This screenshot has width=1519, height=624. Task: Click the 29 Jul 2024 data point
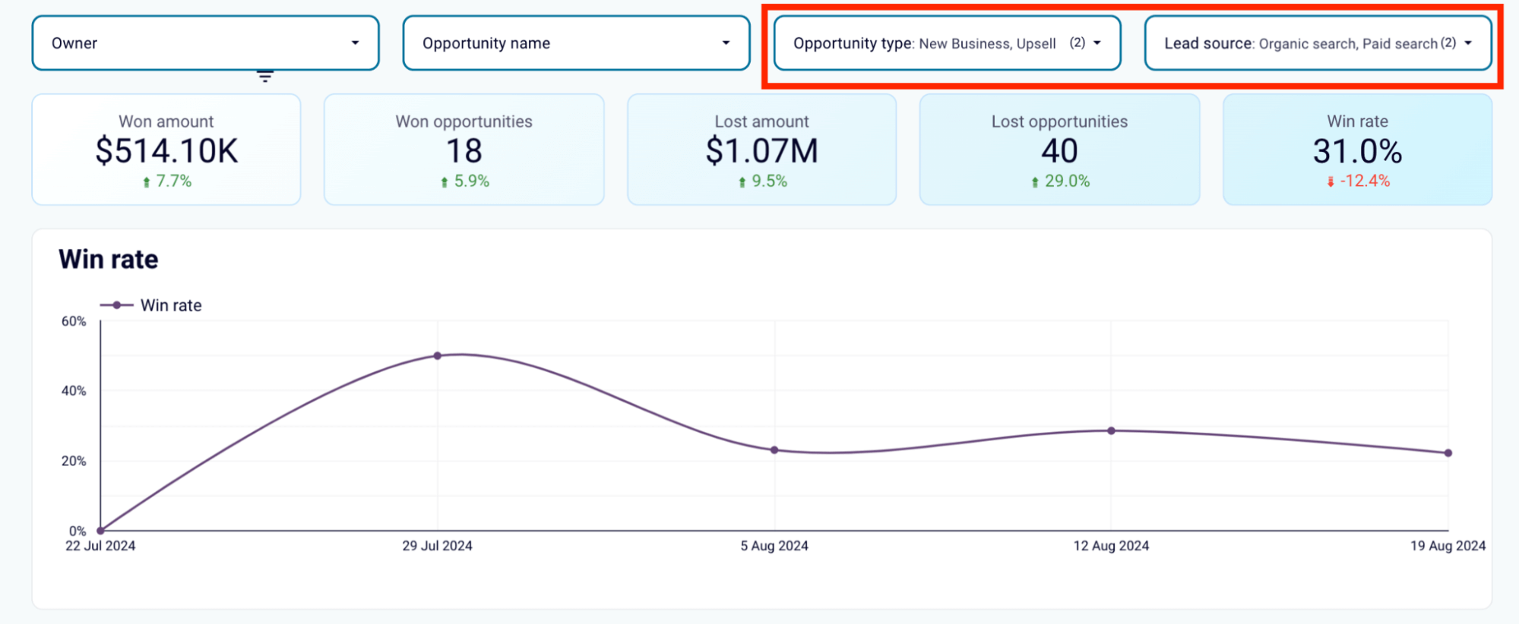point(438,356)
